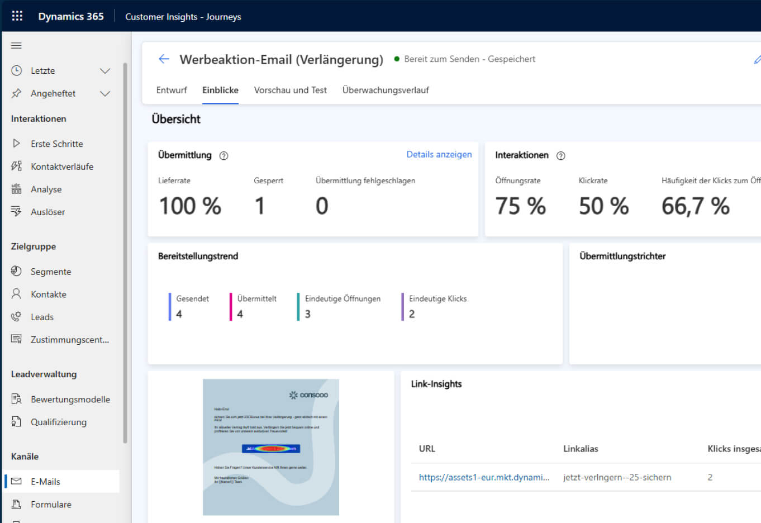Click the Letzte clock icon

(17, 70)
